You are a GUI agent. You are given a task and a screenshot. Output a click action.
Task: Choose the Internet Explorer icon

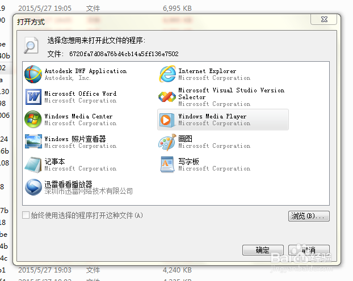tap(167, 74)
